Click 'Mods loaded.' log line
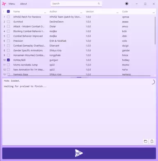The image size is (158, 161). point(12,81)
